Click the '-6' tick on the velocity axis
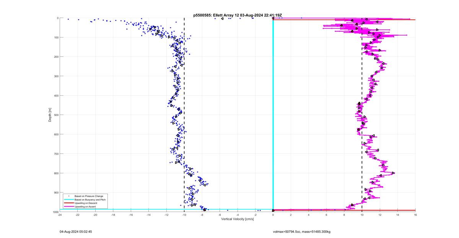This screenshot has height=238, width=459. [220, 215]
